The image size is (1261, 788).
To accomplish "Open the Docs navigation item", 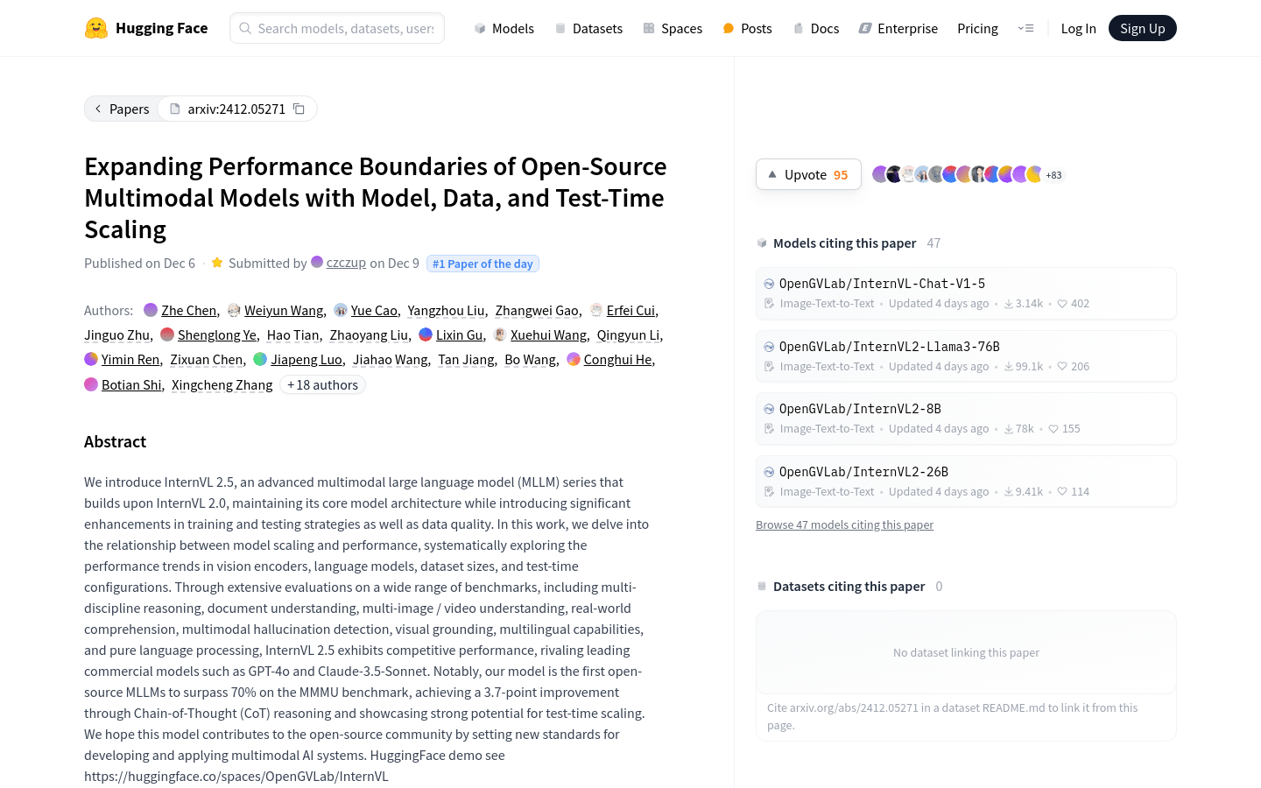I will 816,29.
